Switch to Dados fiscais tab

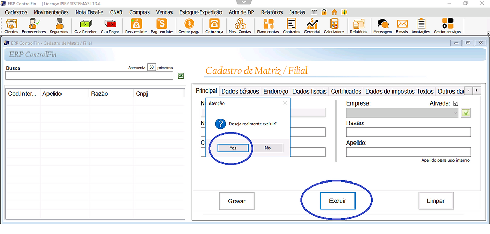[x=309, y=92]
